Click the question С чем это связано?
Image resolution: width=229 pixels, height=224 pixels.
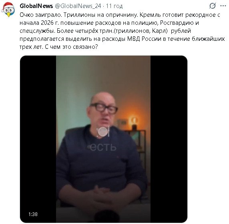pos(71,47)
